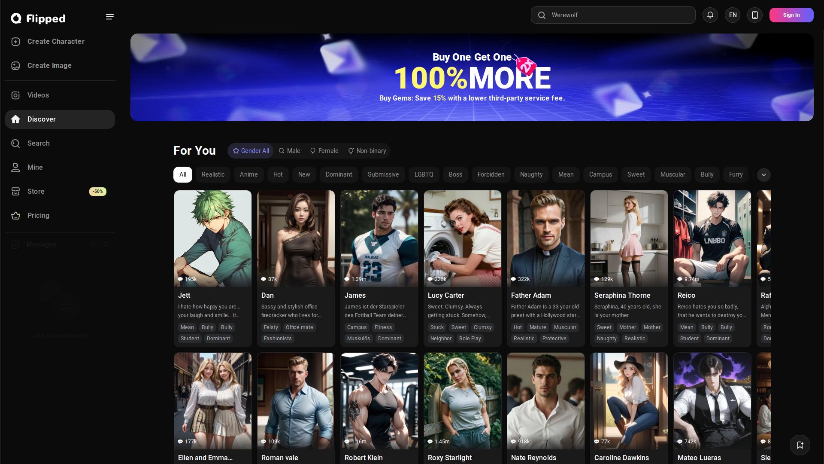Expand the category tags chevron
This screenshot has height=464, width=824.
pos(763,175)
